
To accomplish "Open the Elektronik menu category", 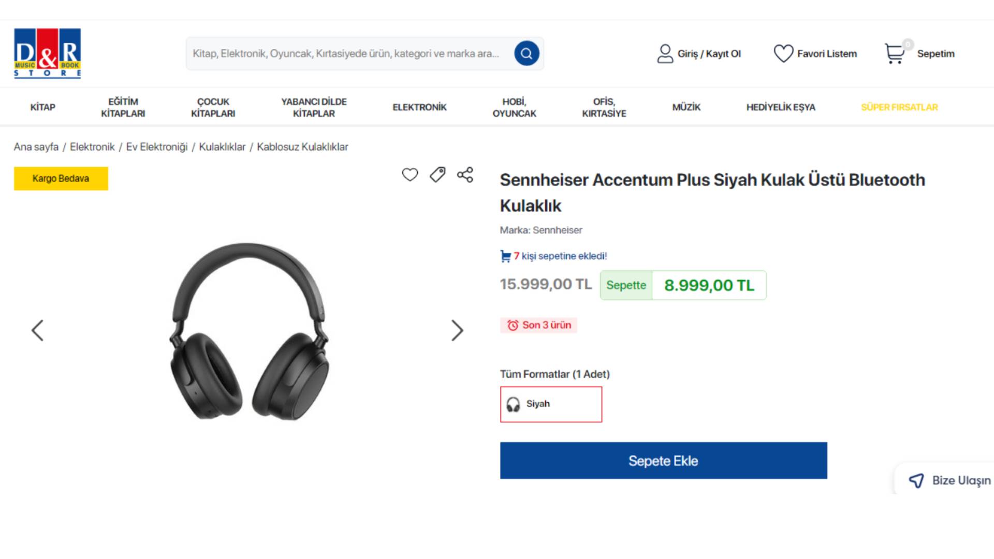I will 419,107.
